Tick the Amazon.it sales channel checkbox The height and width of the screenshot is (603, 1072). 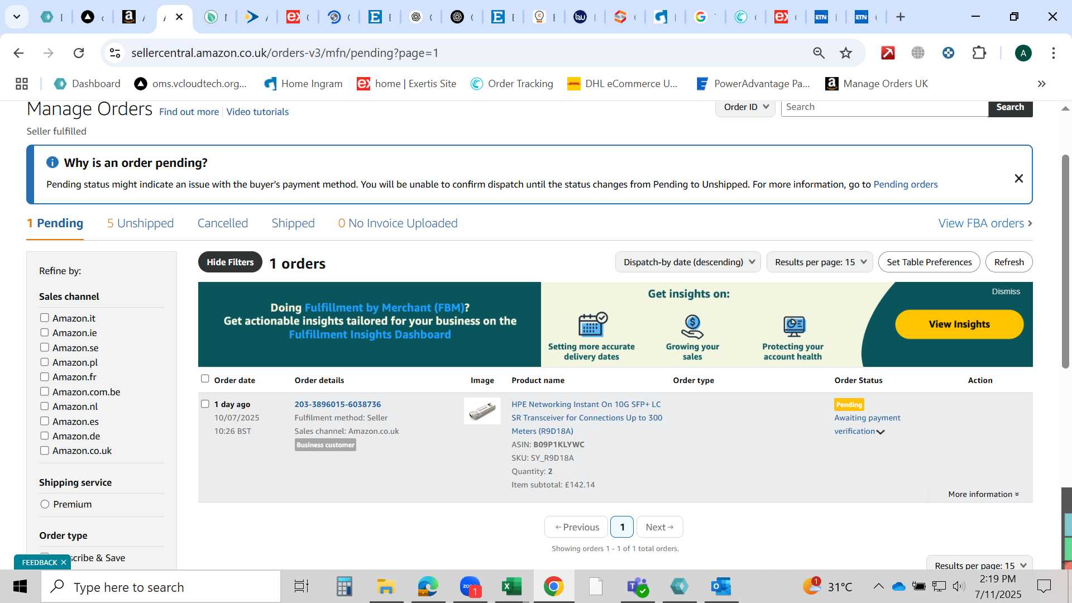[45, 318]
